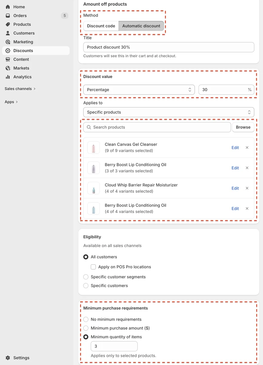Image resolution: width=263 pixels, height=365 pixels.
Task: Click the Customers person icon
Action: tap(8, 33)
